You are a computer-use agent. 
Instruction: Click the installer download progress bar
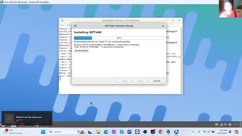pyautogui.click(x=119, y=38)
